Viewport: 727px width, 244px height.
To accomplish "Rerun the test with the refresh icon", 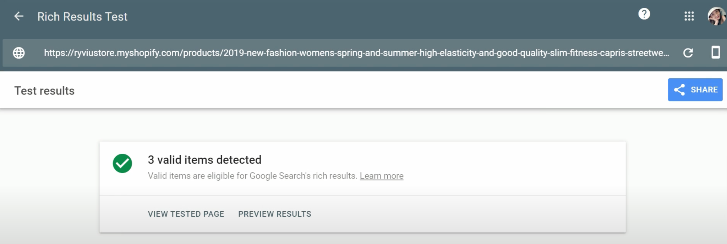I will (x=688, y=53).
